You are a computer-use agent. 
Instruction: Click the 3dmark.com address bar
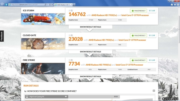tap(26, 4)
